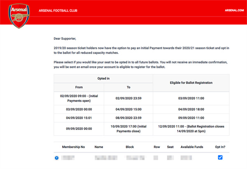Toggle the Opt In checkbox

pos(220,157)
